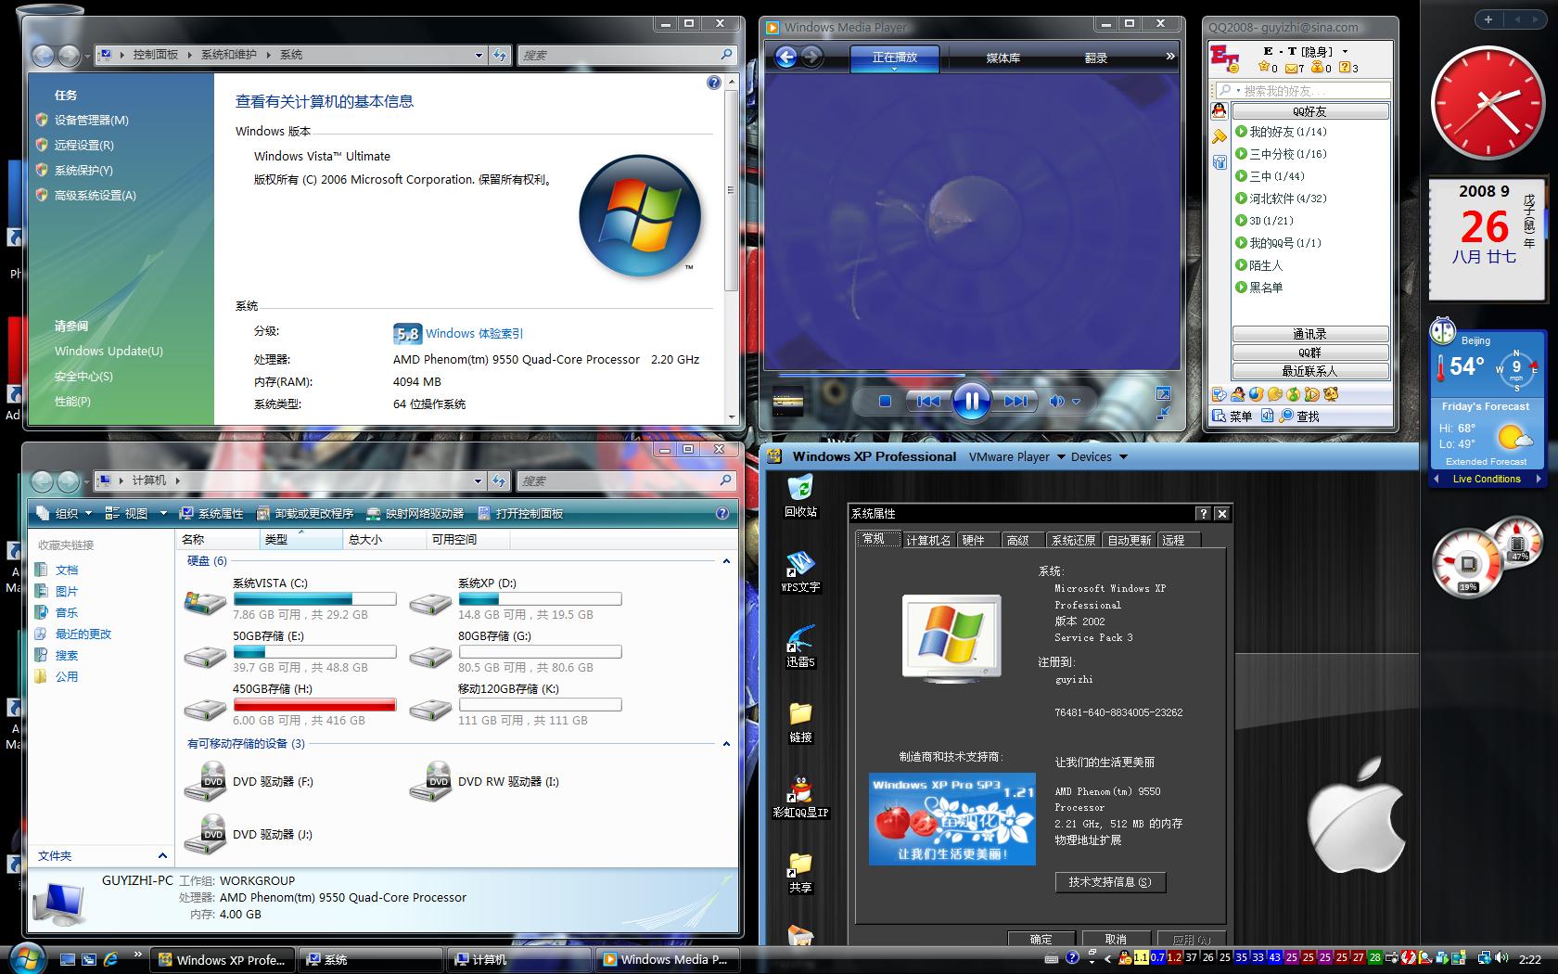Open 计算机名 tab in 系统属性 dialog

[x=927, y=540]
